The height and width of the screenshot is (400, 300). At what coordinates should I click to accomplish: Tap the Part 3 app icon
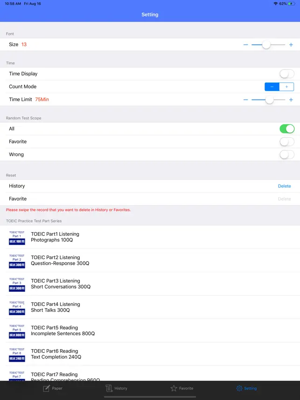(x=17, y=284)
